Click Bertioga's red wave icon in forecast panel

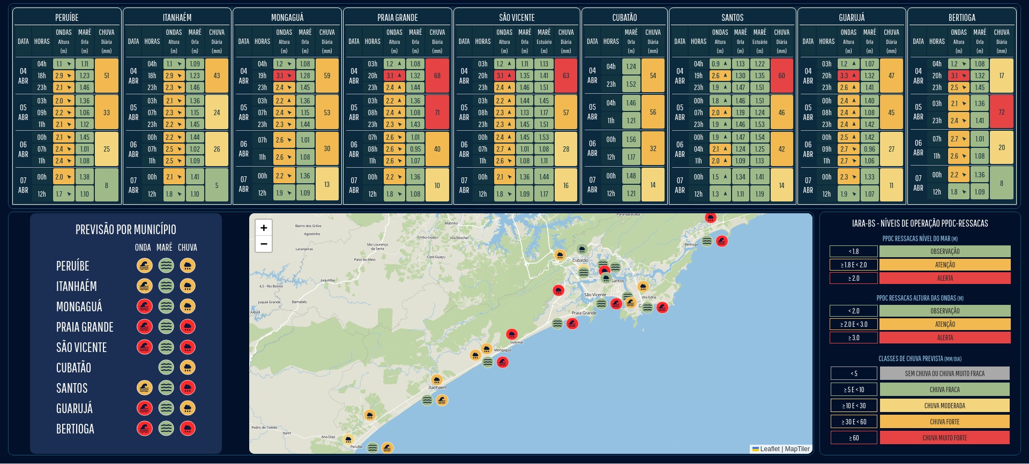(145, 429)
